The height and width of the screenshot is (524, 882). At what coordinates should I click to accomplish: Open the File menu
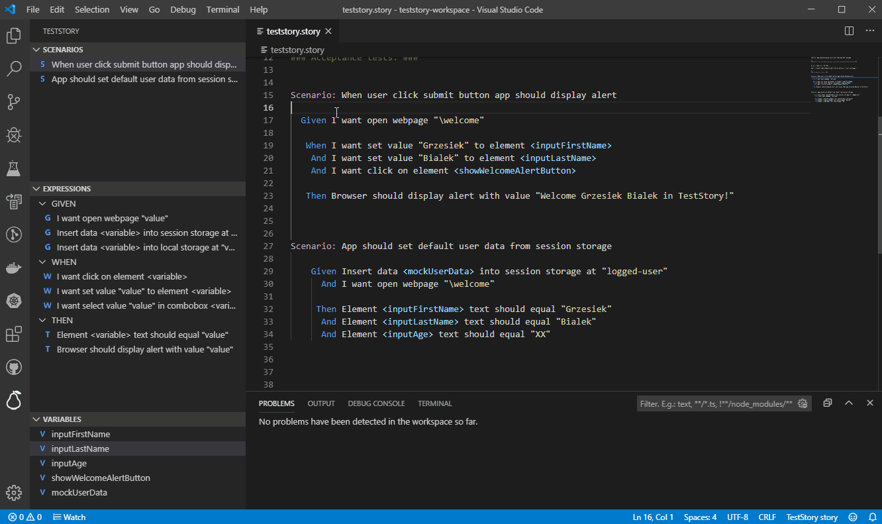(33, 9)
